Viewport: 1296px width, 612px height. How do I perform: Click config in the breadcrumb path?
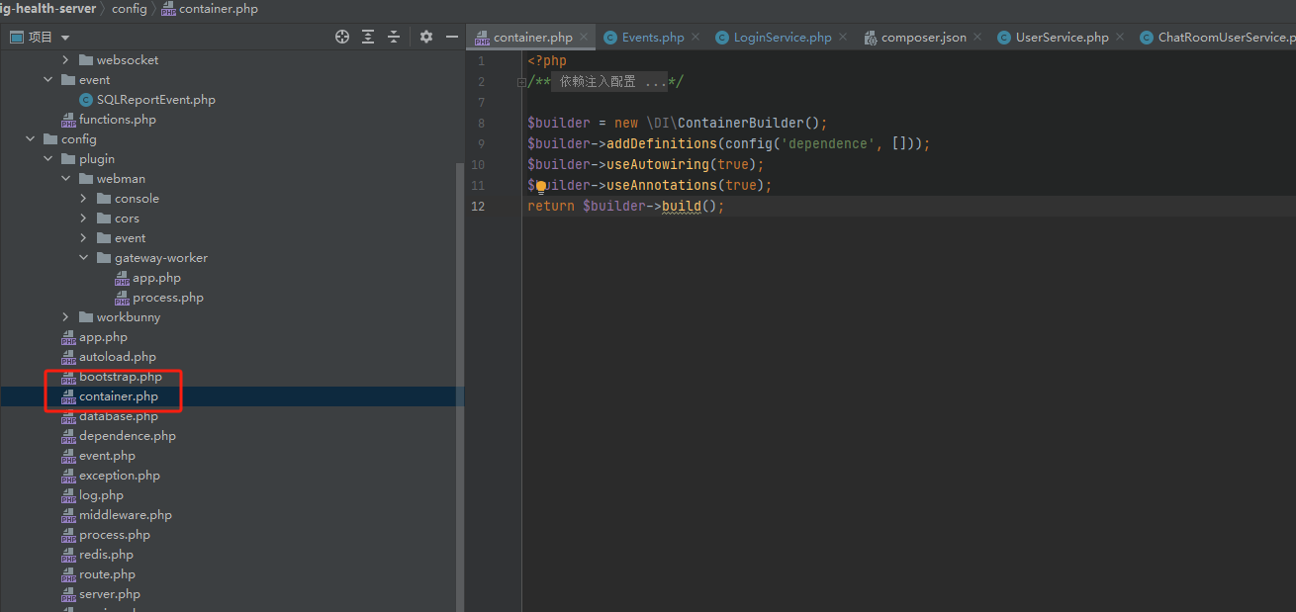[x=129, y=9]
